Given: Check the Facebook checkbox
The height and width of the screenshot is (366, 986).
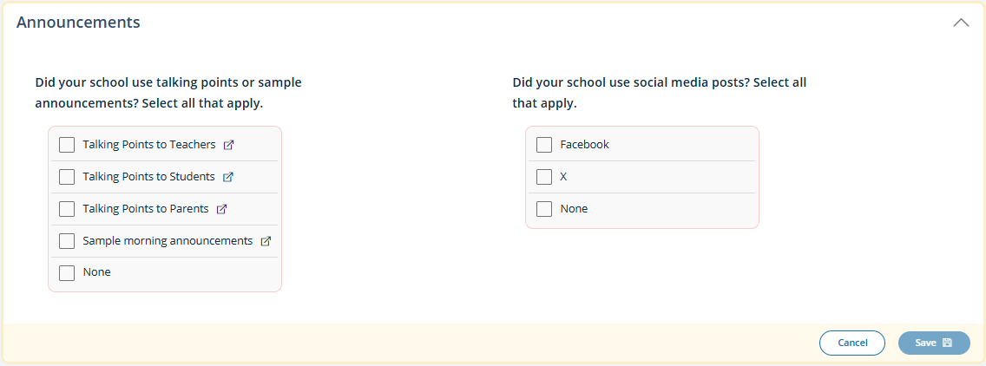Looking at the screenshot, I should (544, 145).
